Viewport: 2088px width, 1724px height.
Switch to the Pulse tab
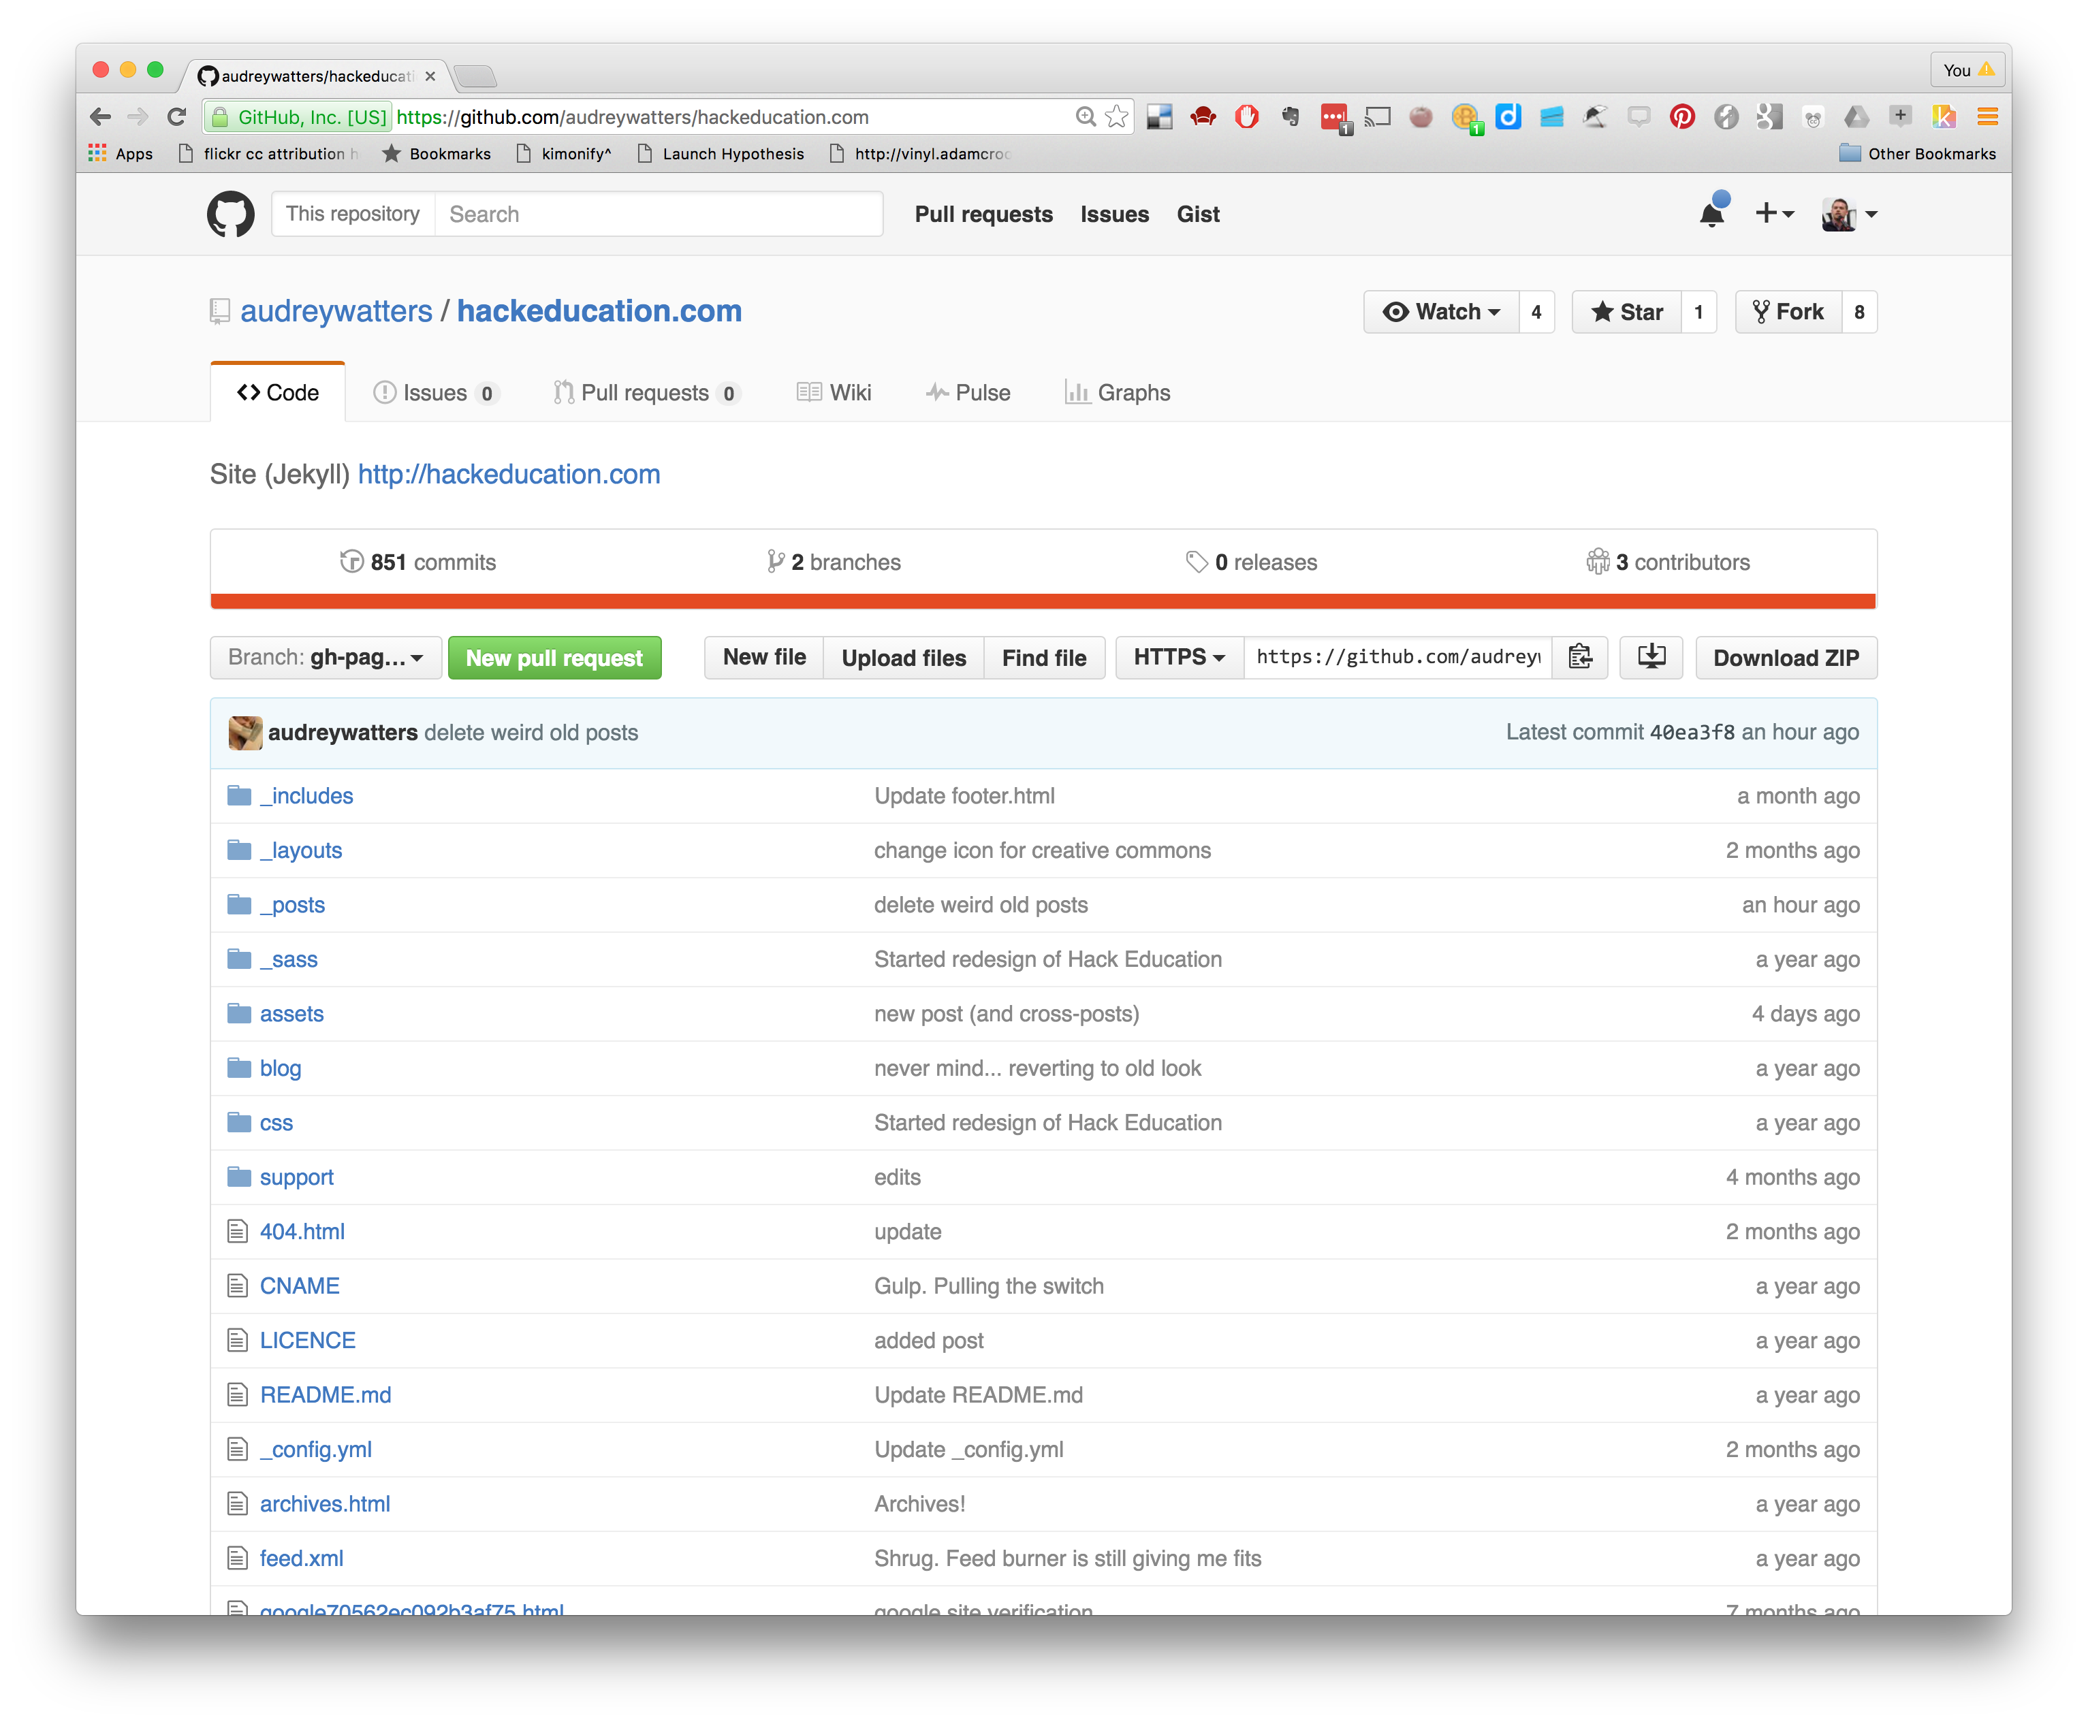(968, 392)
